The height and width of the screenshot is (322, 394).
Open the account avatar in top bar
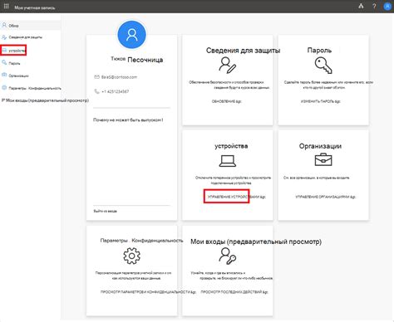coord(387,7)
